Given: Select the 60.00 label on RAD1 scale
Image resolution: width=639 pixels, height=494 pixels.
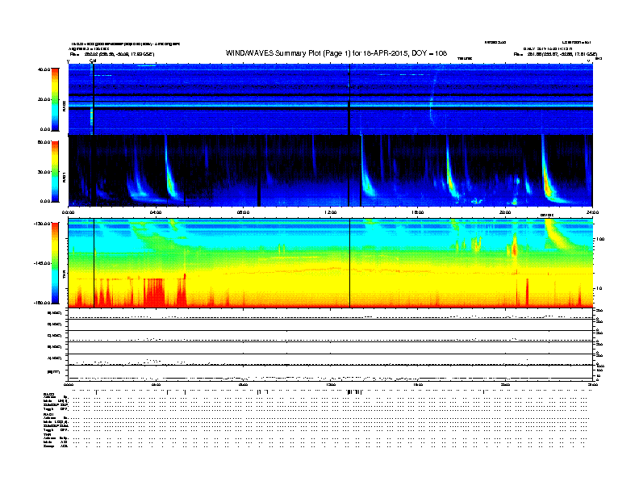Looking at the screenshot, I should tap(44, 142).
